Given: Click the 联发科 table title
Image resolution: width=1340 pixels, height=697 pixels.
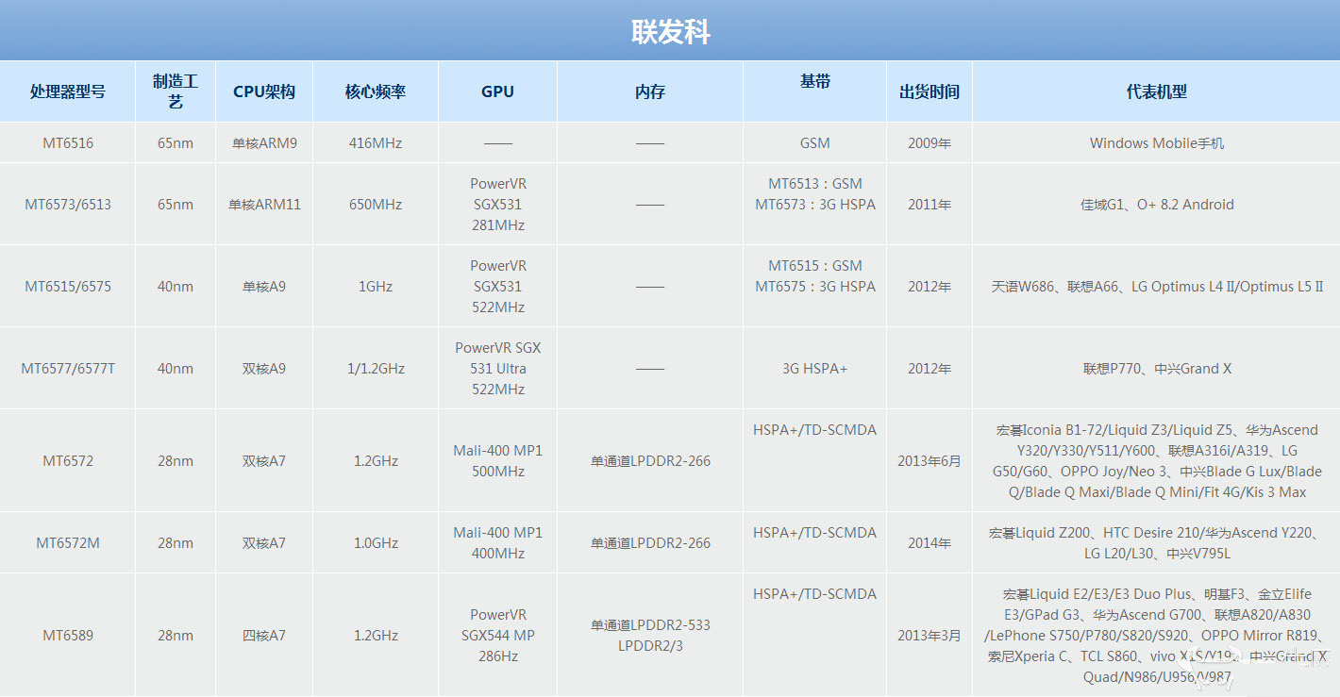Looking at the screenshot, I should (x=670, y=33).
